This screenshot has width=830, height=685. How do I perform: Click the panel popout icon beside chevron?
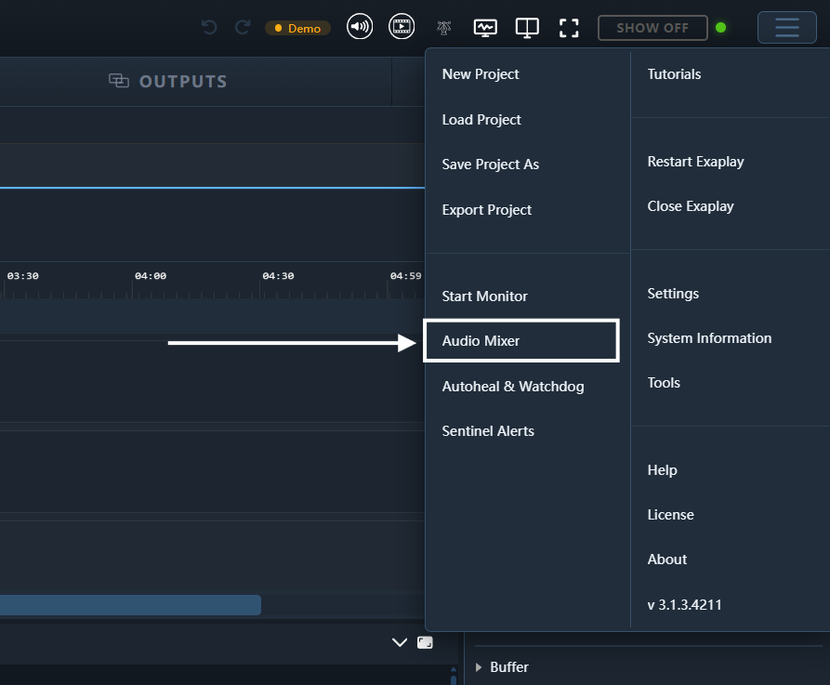[x=425, y=642]
